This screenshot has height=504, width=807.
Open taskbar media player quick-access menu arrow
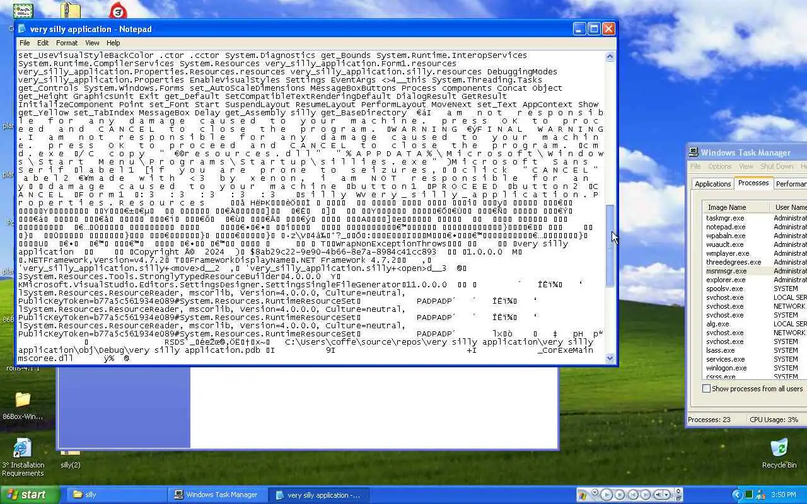tap(595, 491)
